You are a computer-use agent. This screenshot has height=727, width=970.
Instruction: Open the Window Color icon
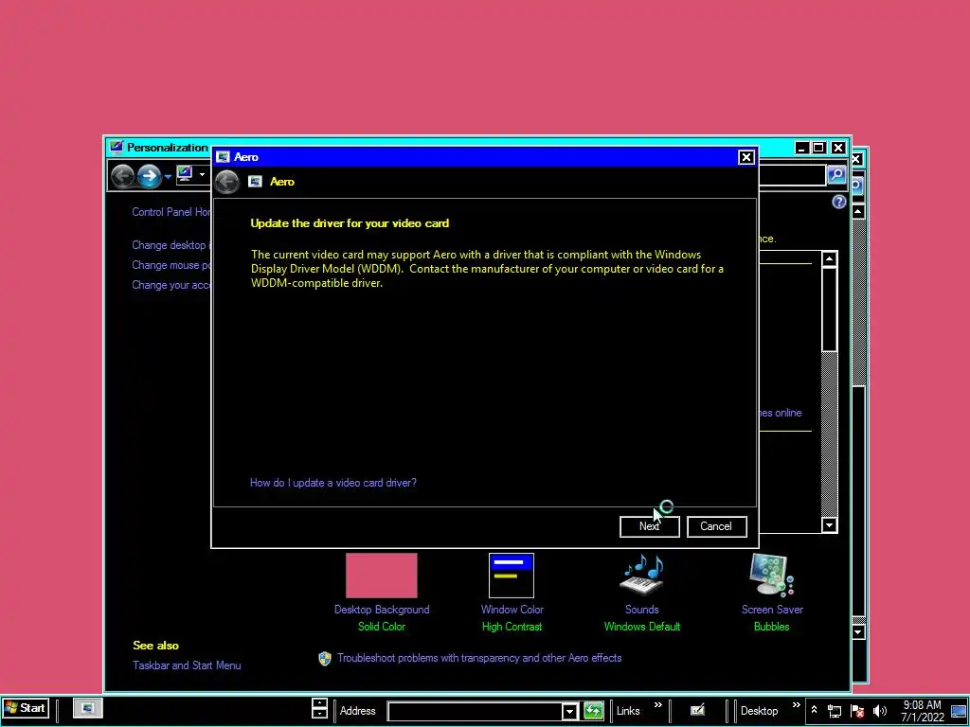click(x=511, y=576)
